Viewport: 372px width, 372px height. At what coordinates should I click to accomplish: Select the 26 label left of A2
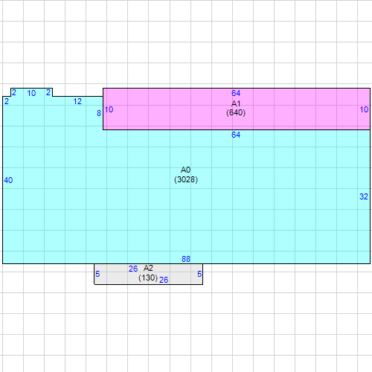pos(133,269)
